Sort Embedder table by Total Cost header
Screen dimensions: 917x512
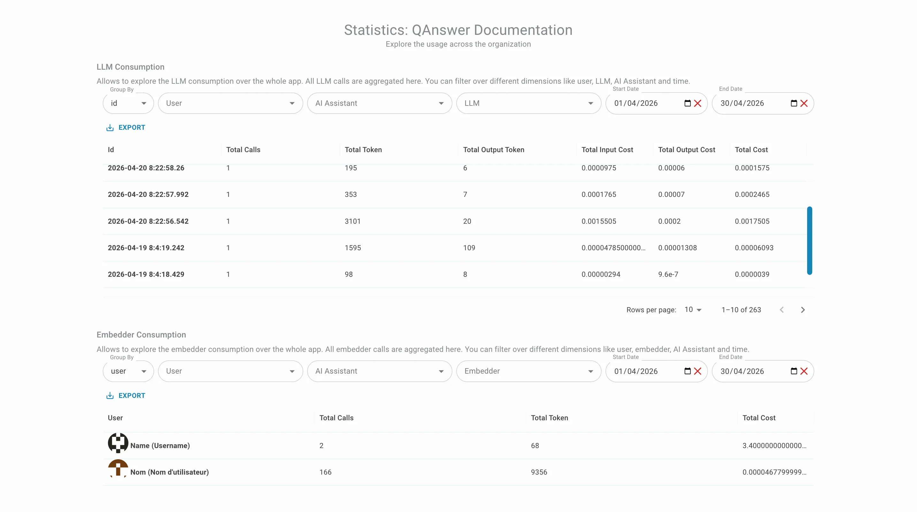[x=759, y=418]
